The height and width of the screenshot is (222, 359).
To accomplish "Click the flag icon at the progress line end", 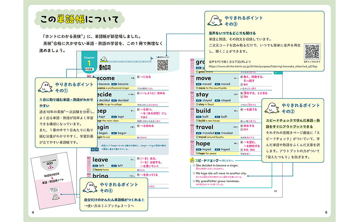I will [x=152, y=59].
